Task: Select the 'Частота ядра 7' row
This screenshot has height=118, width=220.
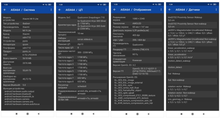Action: tap(82, 78)
